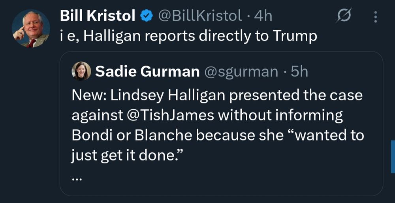Open the @BillKristol handle link
The height and width of the screenshot is (203, 395).
pos(200,16)
